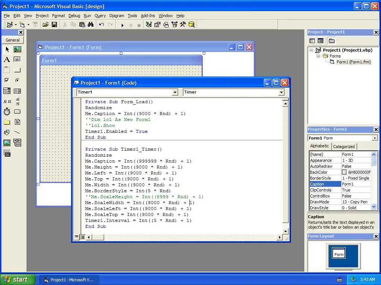
Task: Select the Image control tool
Action: click(x=7, y=143)
